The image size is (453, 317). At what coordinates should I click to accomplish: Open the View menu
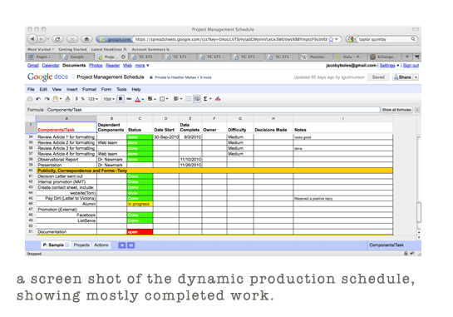[x=57, y=89]
